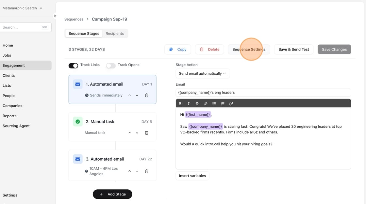Click the envelope icon of stage 1
The image size is (366, 204).
click(x=78, y=84)
